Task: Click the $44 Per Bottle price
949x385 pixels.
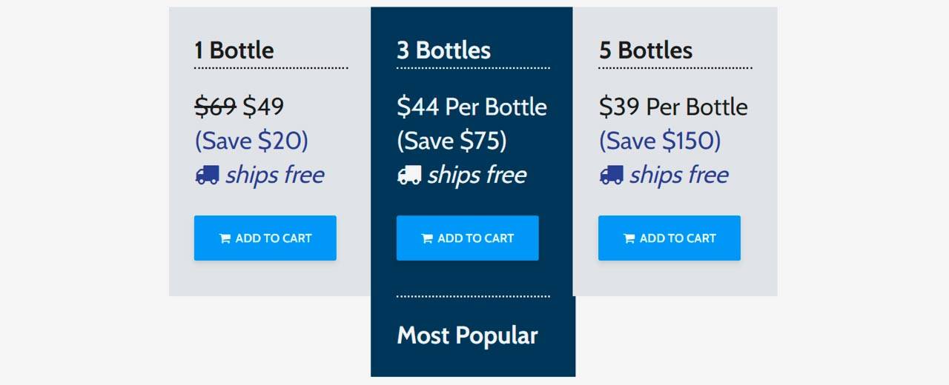Action: point(472,107)
